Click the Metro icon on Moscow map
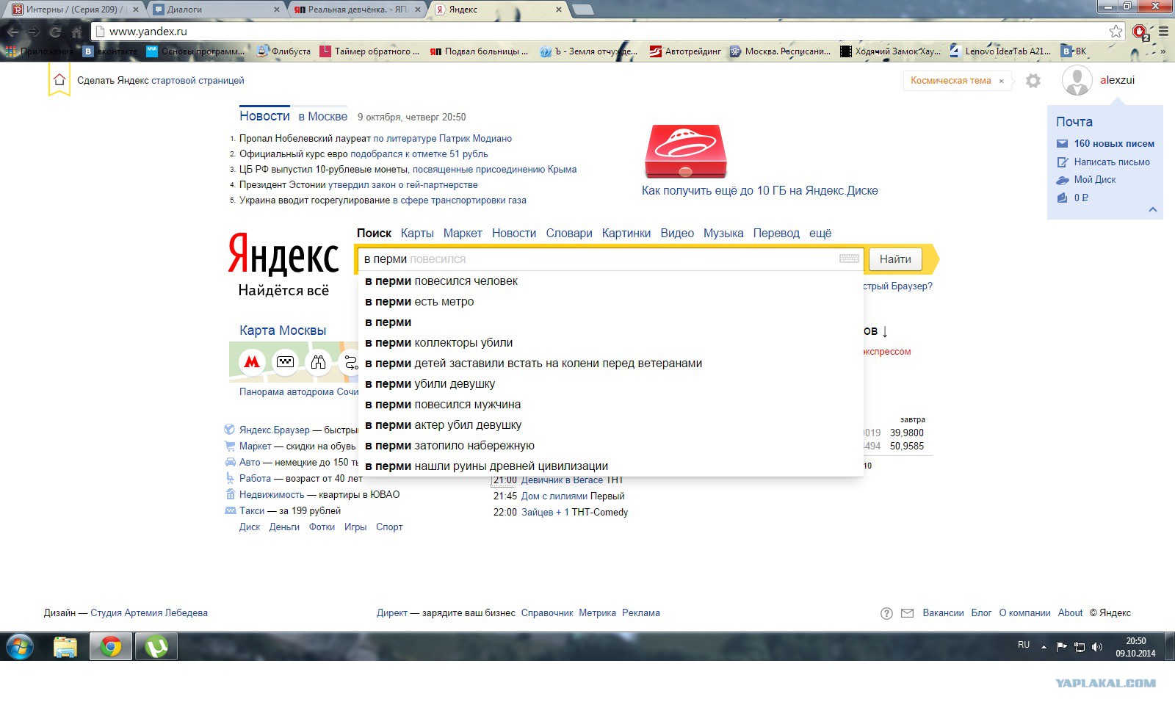The width and height of the screenshot is (1175, 705). click(252, 361)
